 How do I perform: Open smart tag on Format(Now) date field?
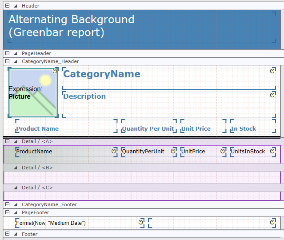pyautogui.click(x=140, y=222)
